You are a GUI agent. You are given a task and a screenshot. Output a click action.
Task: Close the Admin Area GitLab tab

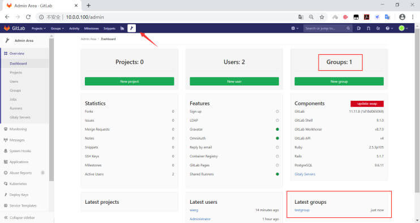coord(76,5)
